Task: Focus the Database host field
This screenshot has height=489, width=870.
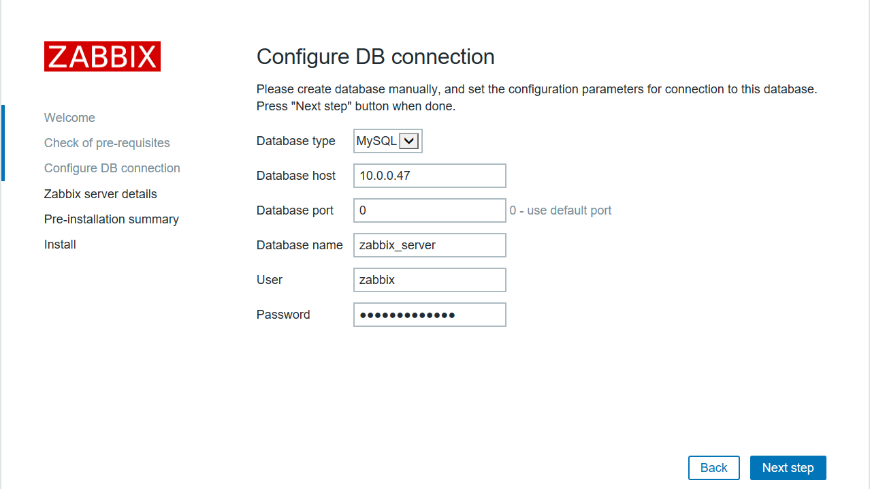Action: (x=430, y=176)
